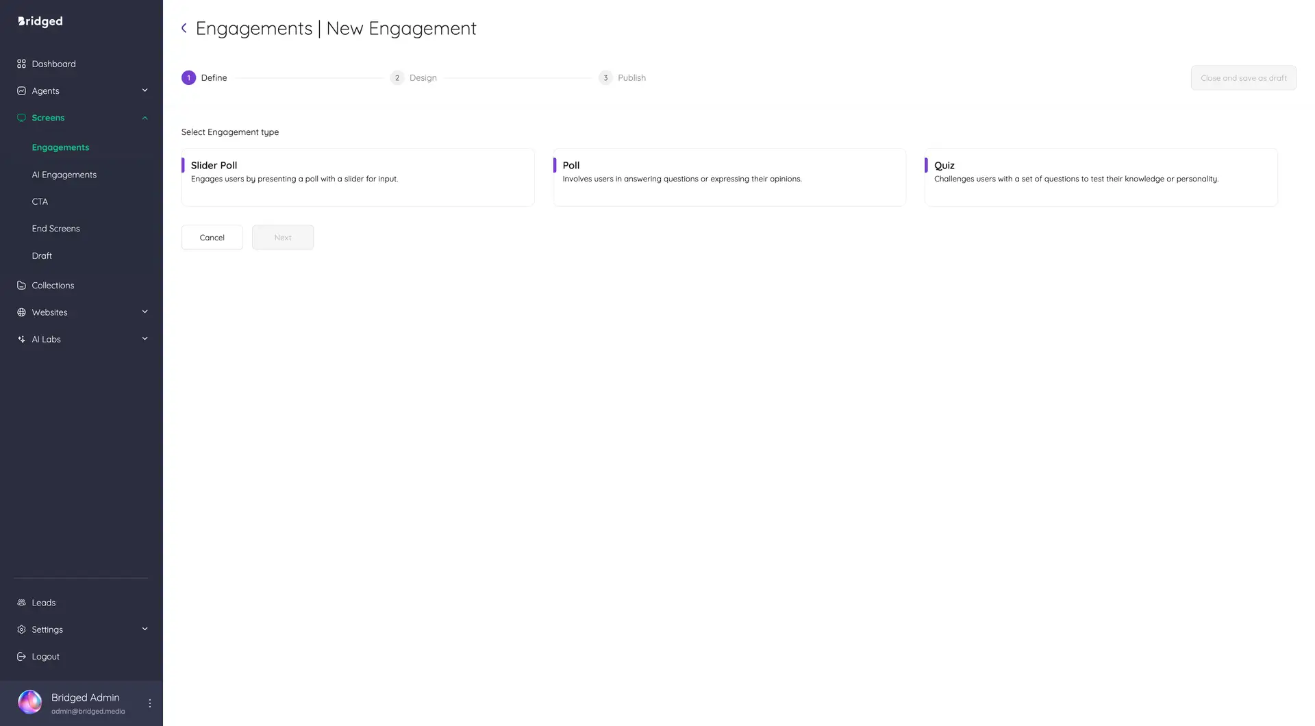Click the Screens icon in sidebar
The width and height of the screenshot is (1315, 726).
pyautogui.click(x=21, y=117)
